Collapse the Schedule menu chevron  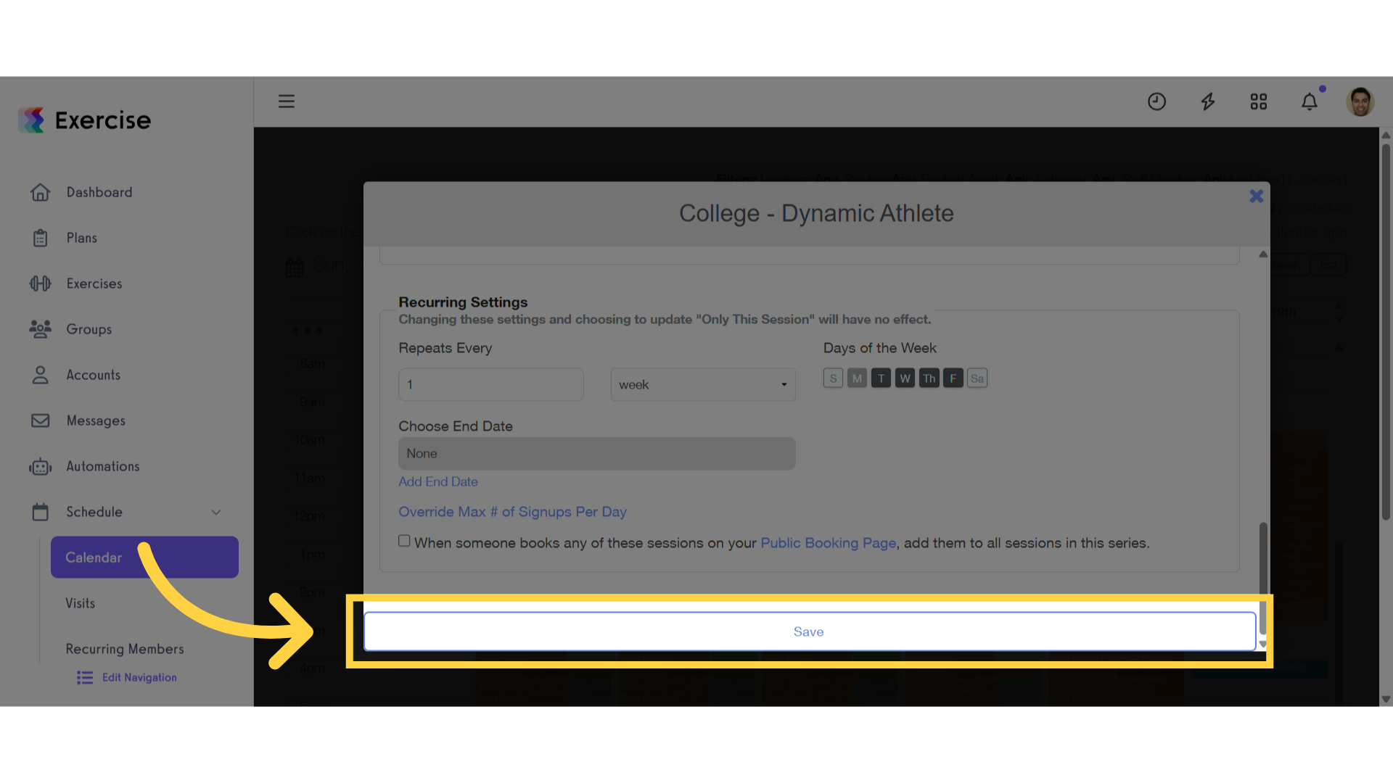click(x=216, y=512)
